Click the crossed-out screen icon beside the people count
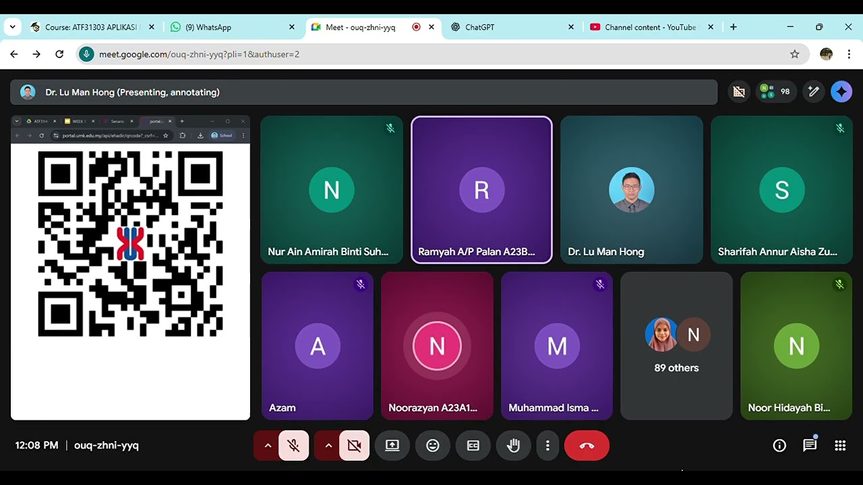 pos(739,92)
